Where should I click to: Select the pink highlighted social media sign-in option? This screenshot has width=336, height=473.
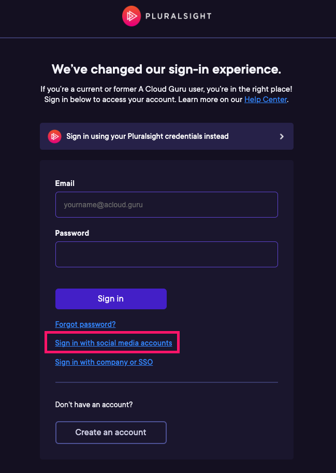tap(113, 342)
